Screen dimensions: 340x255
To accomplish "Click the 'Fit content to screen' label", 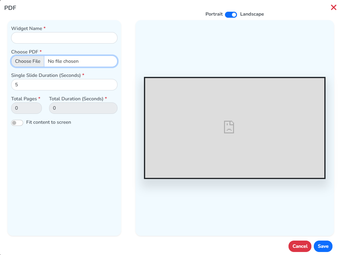I will (48, 122).
